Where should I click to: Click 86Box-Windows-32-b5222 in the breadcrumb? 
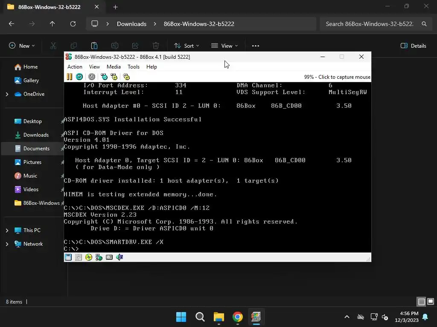point(199,24)
